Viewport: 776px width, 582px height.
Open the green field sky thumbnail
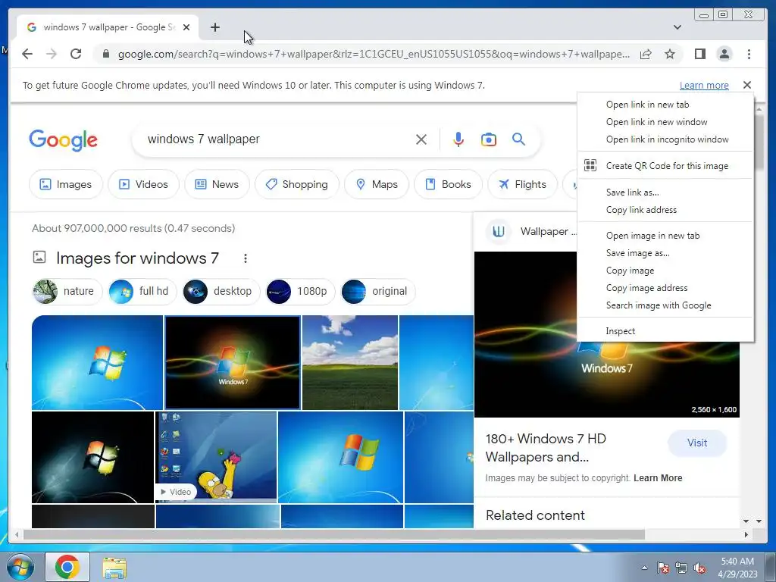coord(350,362)
